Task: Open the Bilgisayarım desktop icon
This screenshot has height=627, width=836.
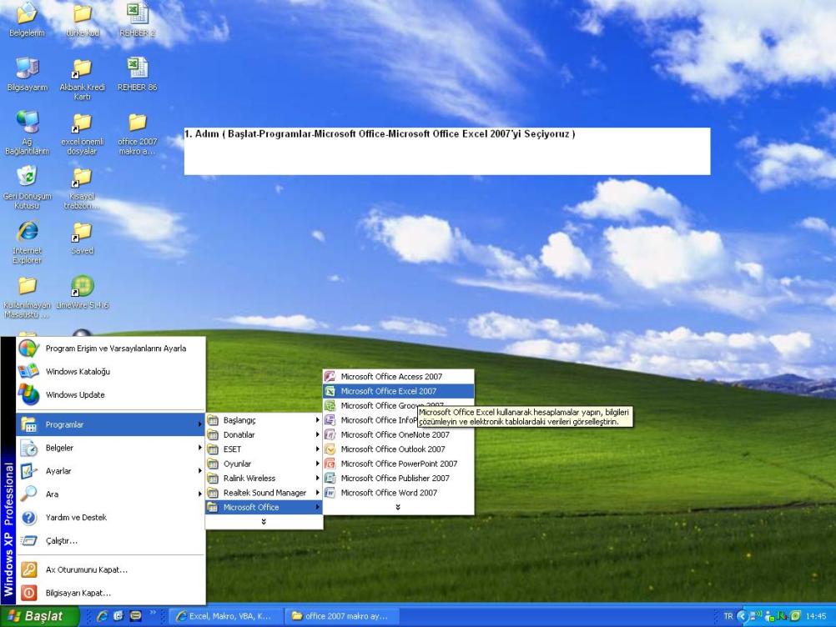Action: (x=28, y=74)
